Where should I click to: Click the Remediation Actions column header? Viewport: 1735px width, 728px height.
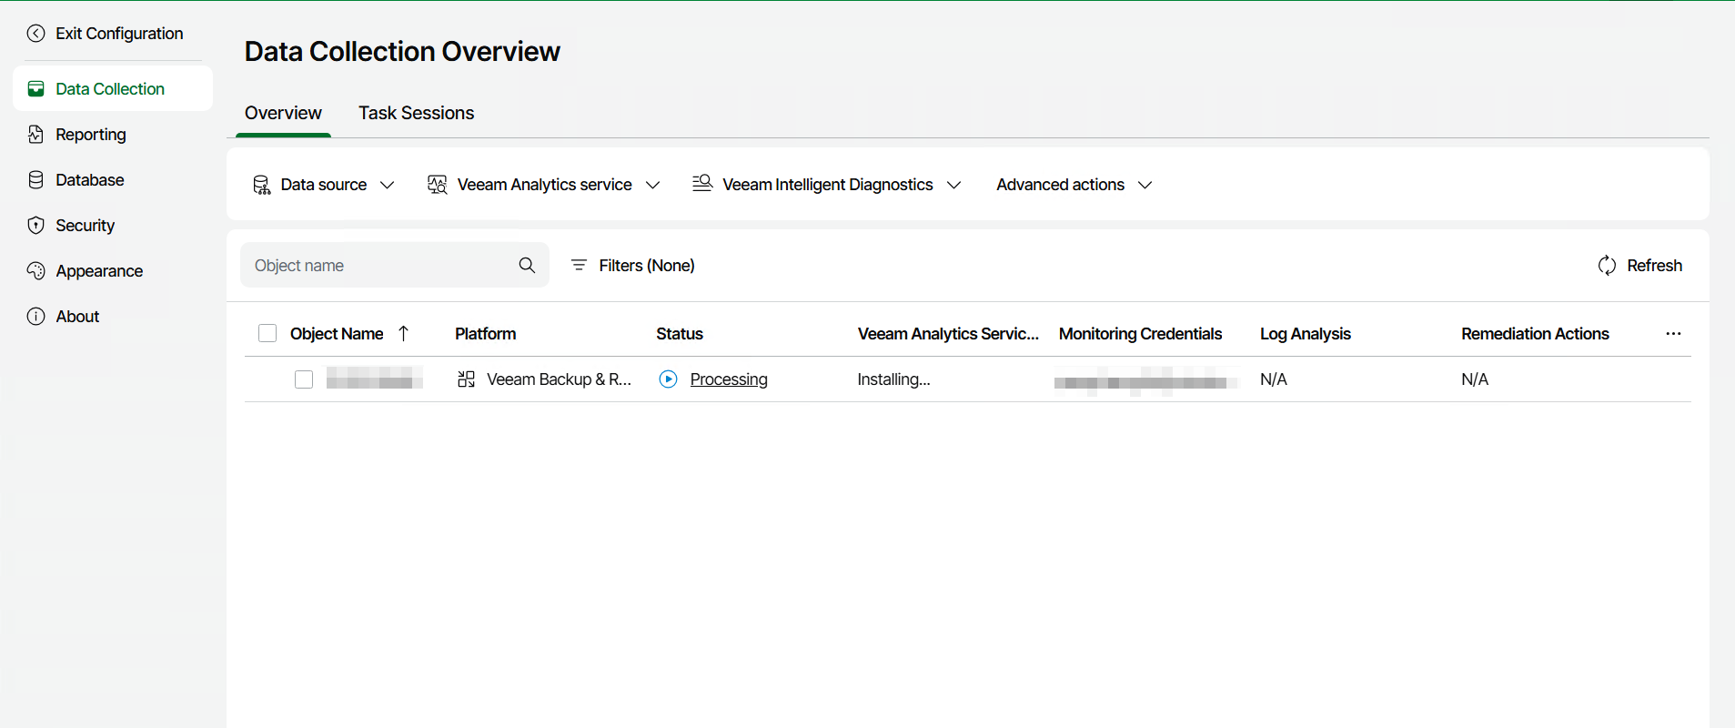(x=1535, y=334)
